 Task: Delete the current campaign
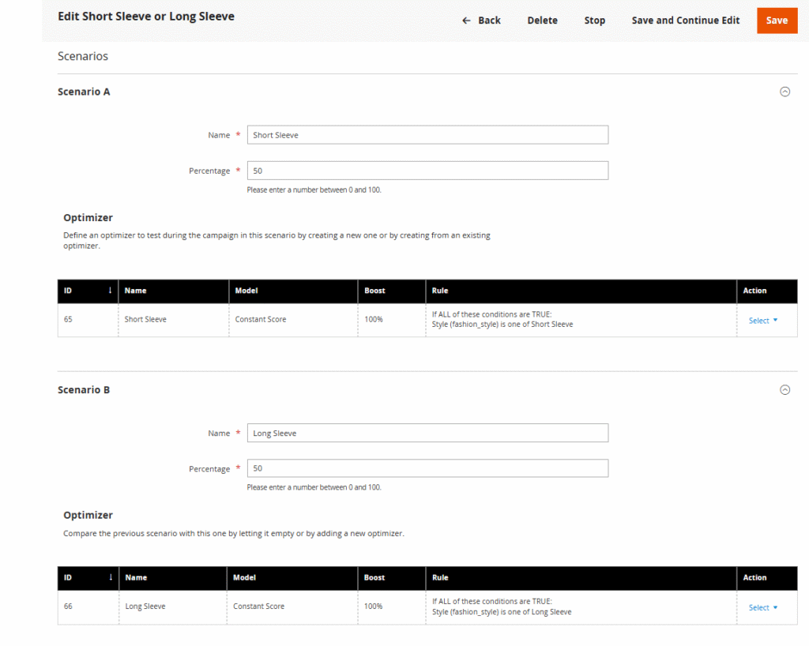542,21
